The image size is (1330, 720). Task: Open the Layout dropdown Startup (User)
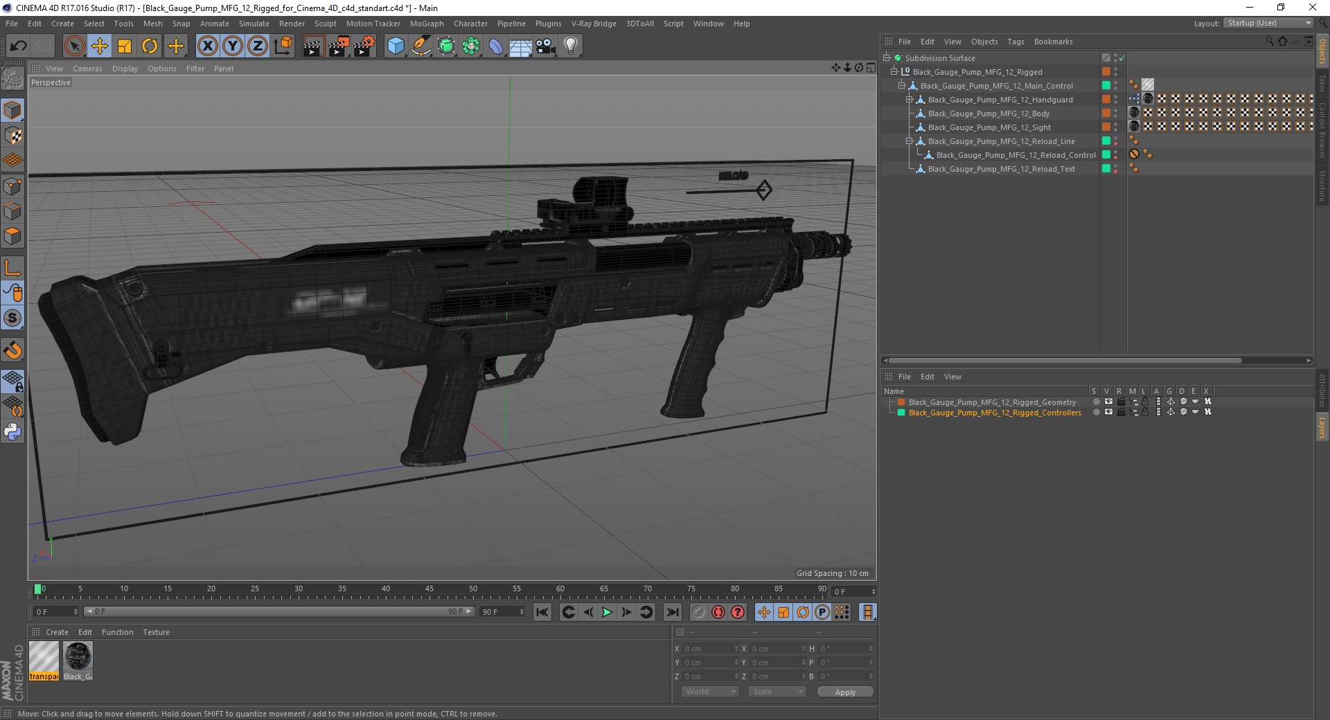tap(1268, 24)
